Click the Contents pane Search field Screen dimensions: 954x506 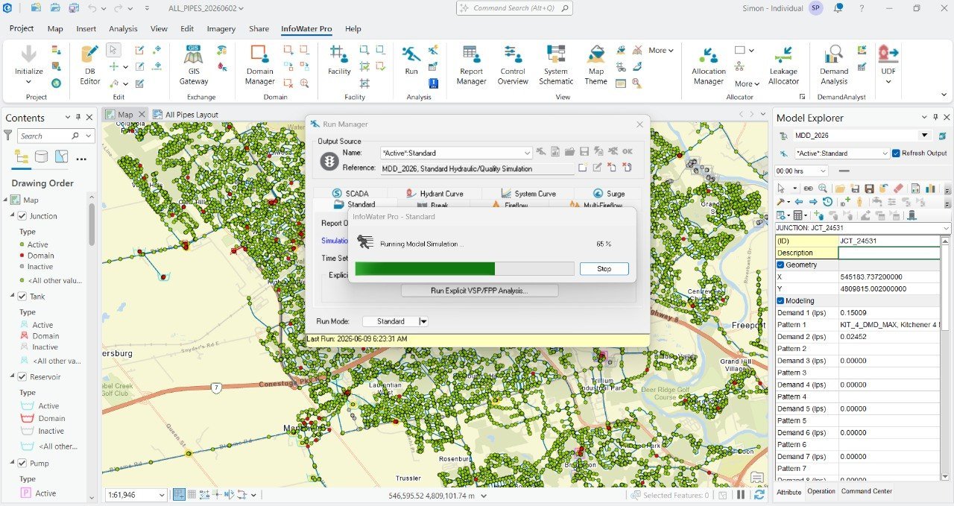coord(56,136)
